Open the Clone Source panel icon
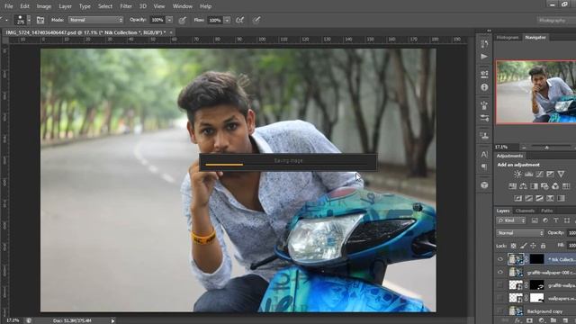Screen dimensions: 576x324 pyautogui.click(x=484, y=135)
